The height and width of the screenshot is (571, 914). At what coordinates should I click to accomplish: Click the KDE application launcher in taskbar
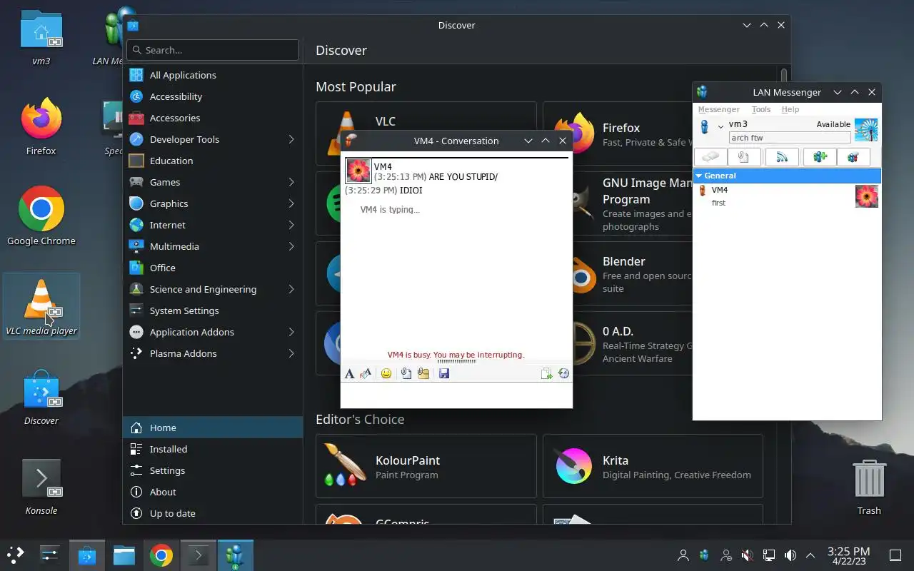point(15,555)
